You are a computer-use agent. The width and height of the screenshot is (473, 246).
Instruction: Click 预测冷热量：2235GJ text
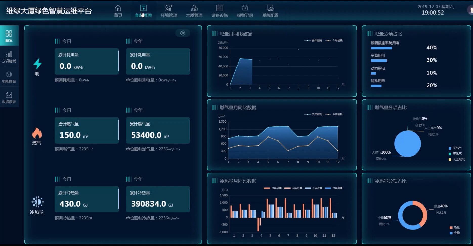(x=73, y=218)
